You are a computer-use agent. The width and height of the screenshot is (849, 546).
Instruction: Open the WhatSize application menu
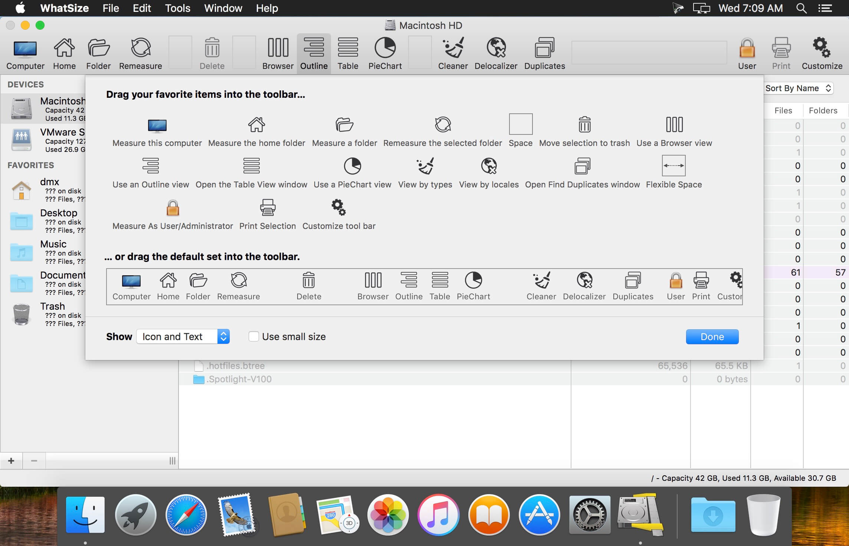click(65, 8)
